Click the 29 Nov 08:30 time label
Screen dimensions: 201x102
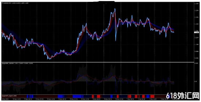click(97, 99)
